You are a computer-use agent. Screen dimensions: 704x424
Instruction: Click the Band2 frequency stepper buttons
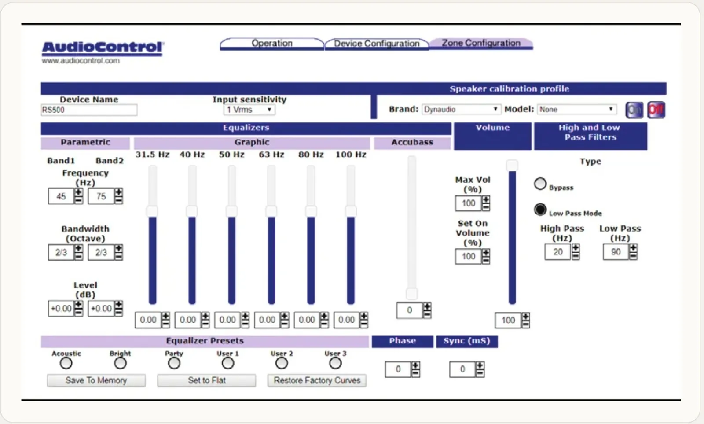[x=118, y=196]
